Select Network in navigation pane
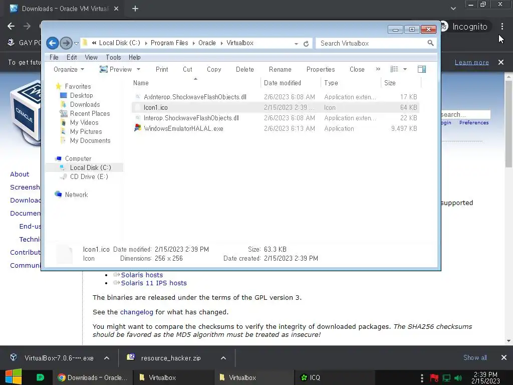The width and height of the screenshot is (513, 385). click(76, 195)
